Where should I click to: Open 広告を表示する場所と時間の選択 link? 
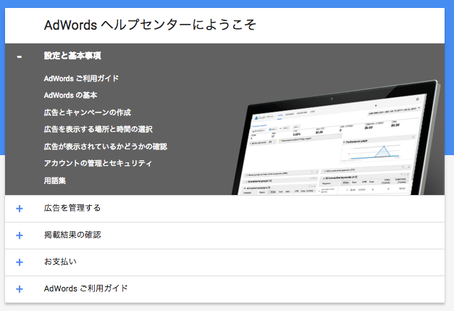pos(98,129)
